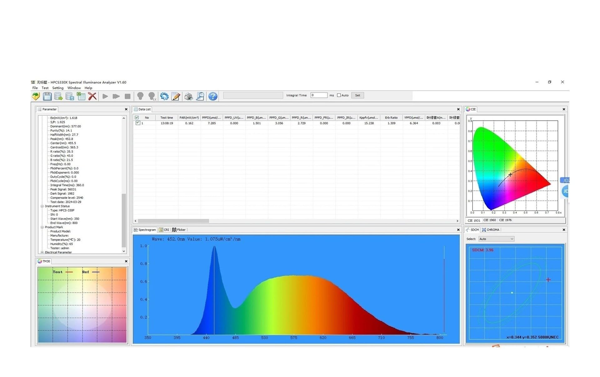Start single test with play icon

(105, 96)
